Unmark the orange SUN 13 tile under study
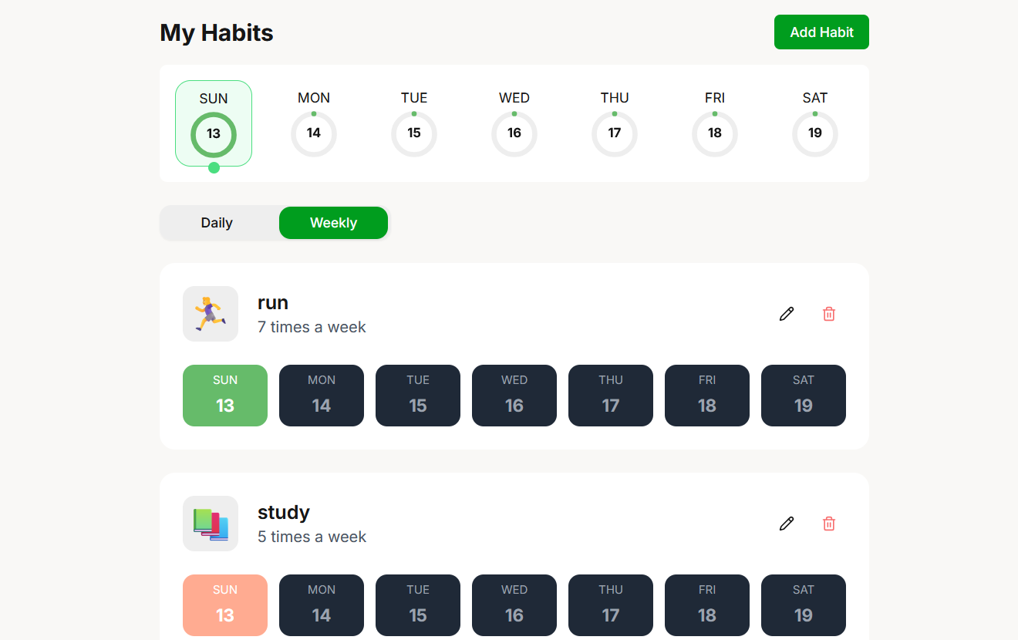1018x640 pixels. [x=224, y=605]
